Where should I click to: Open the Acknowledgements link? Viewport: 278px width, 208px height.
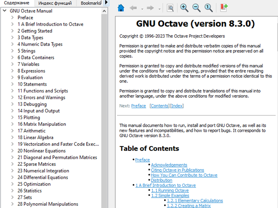[169, 165]
